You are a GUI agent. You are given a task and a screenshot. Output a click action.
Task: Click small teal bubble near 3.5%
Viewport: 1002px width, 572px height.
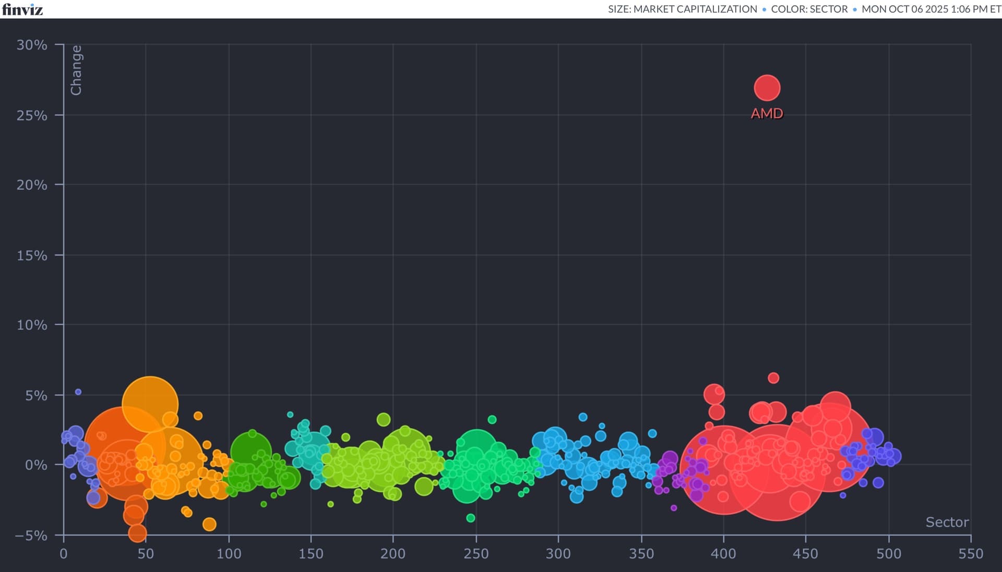point(290,415)
